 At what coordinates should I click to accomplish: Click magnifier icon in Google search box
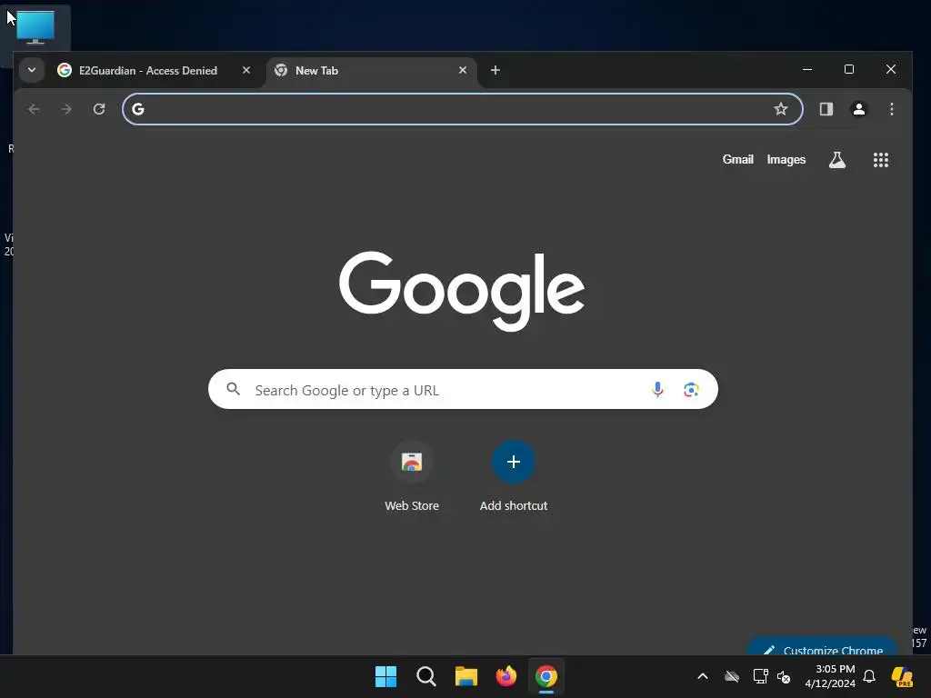point(234,389)
